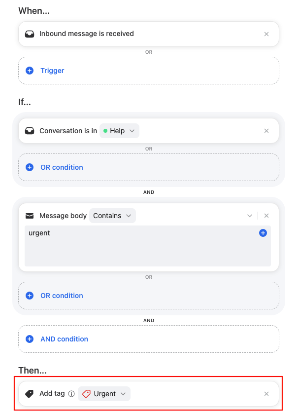This screenshot has height=413, width=299.
Task: Click the inbox icon of Inbound message
Action: pyautogui.click(x=30, y=34)
